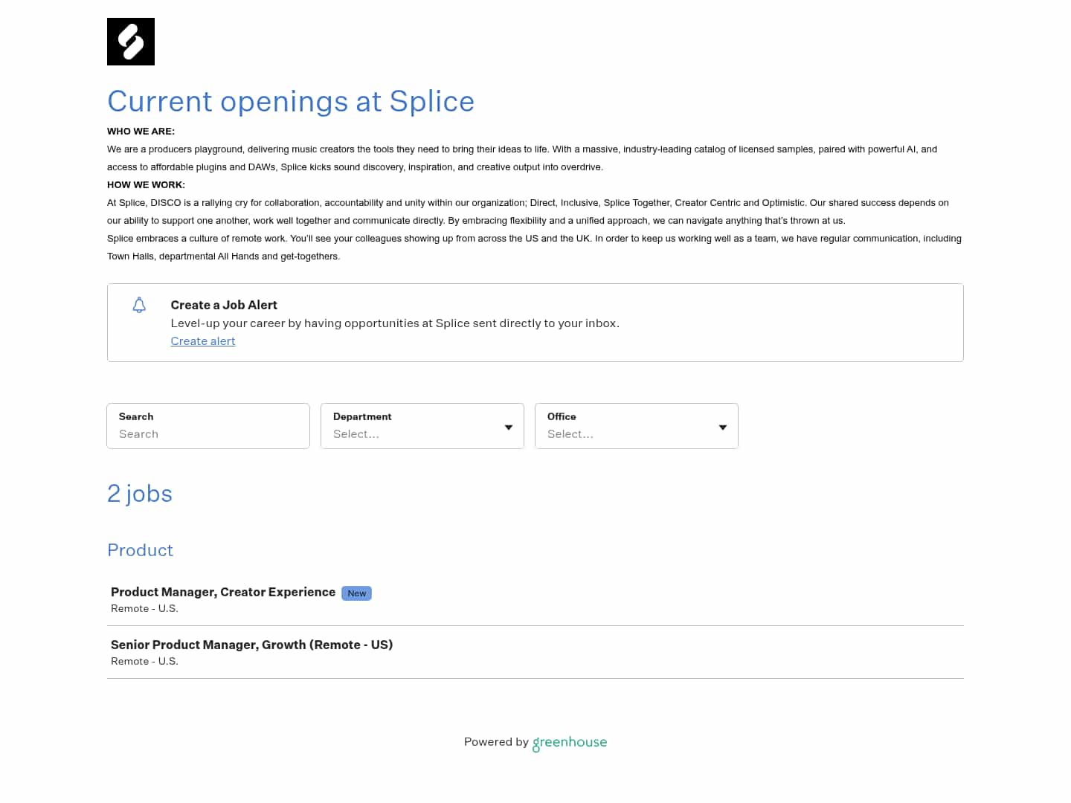
Task: Click the Create a Job Alert title
Action: pyautogui.click(x=223, y=305)
